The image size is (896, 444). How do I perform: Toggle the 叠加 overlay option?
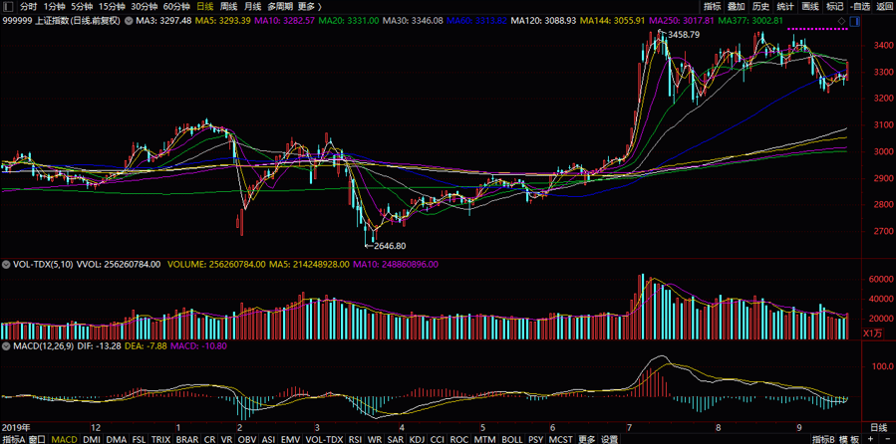click(736, 6)
